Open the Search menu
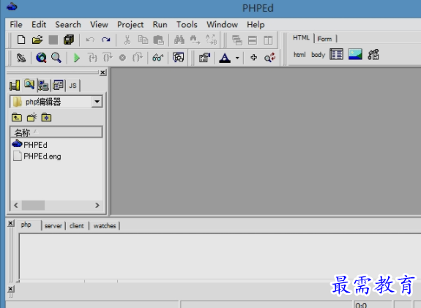The width and height of the screenshot is (421, 308). [68, 24]
